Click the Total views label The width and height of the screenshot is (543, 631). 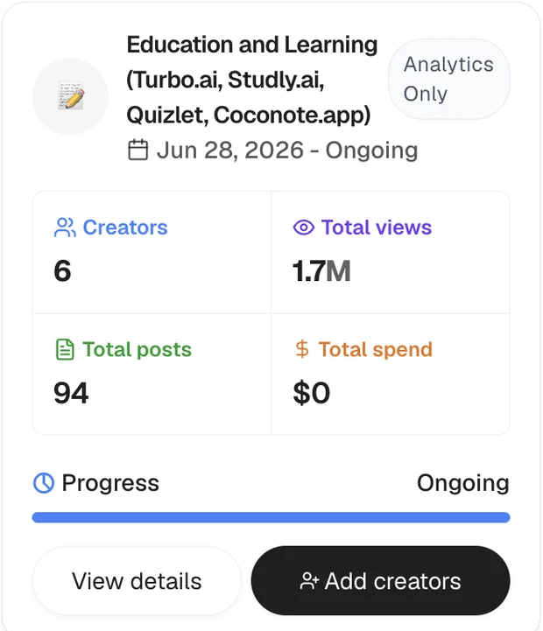pyautogui.click(x=377, y=228)
